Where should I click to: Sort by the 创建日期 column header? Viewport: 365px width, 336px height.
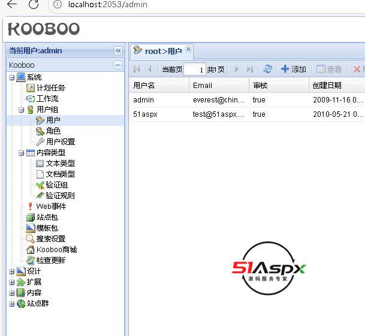[x=337, y=86]
